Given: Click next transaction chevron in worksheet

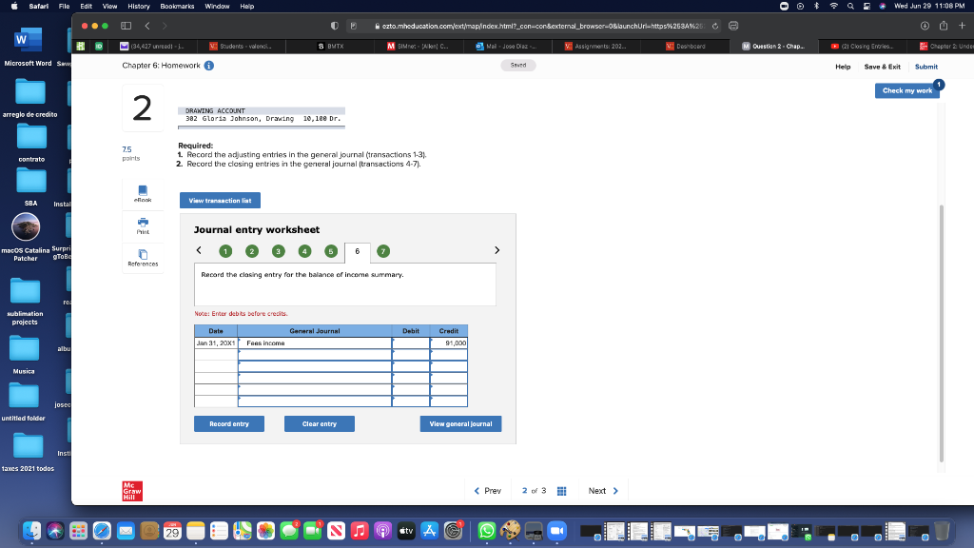Looking at the screenshot, I should point(497,250).
